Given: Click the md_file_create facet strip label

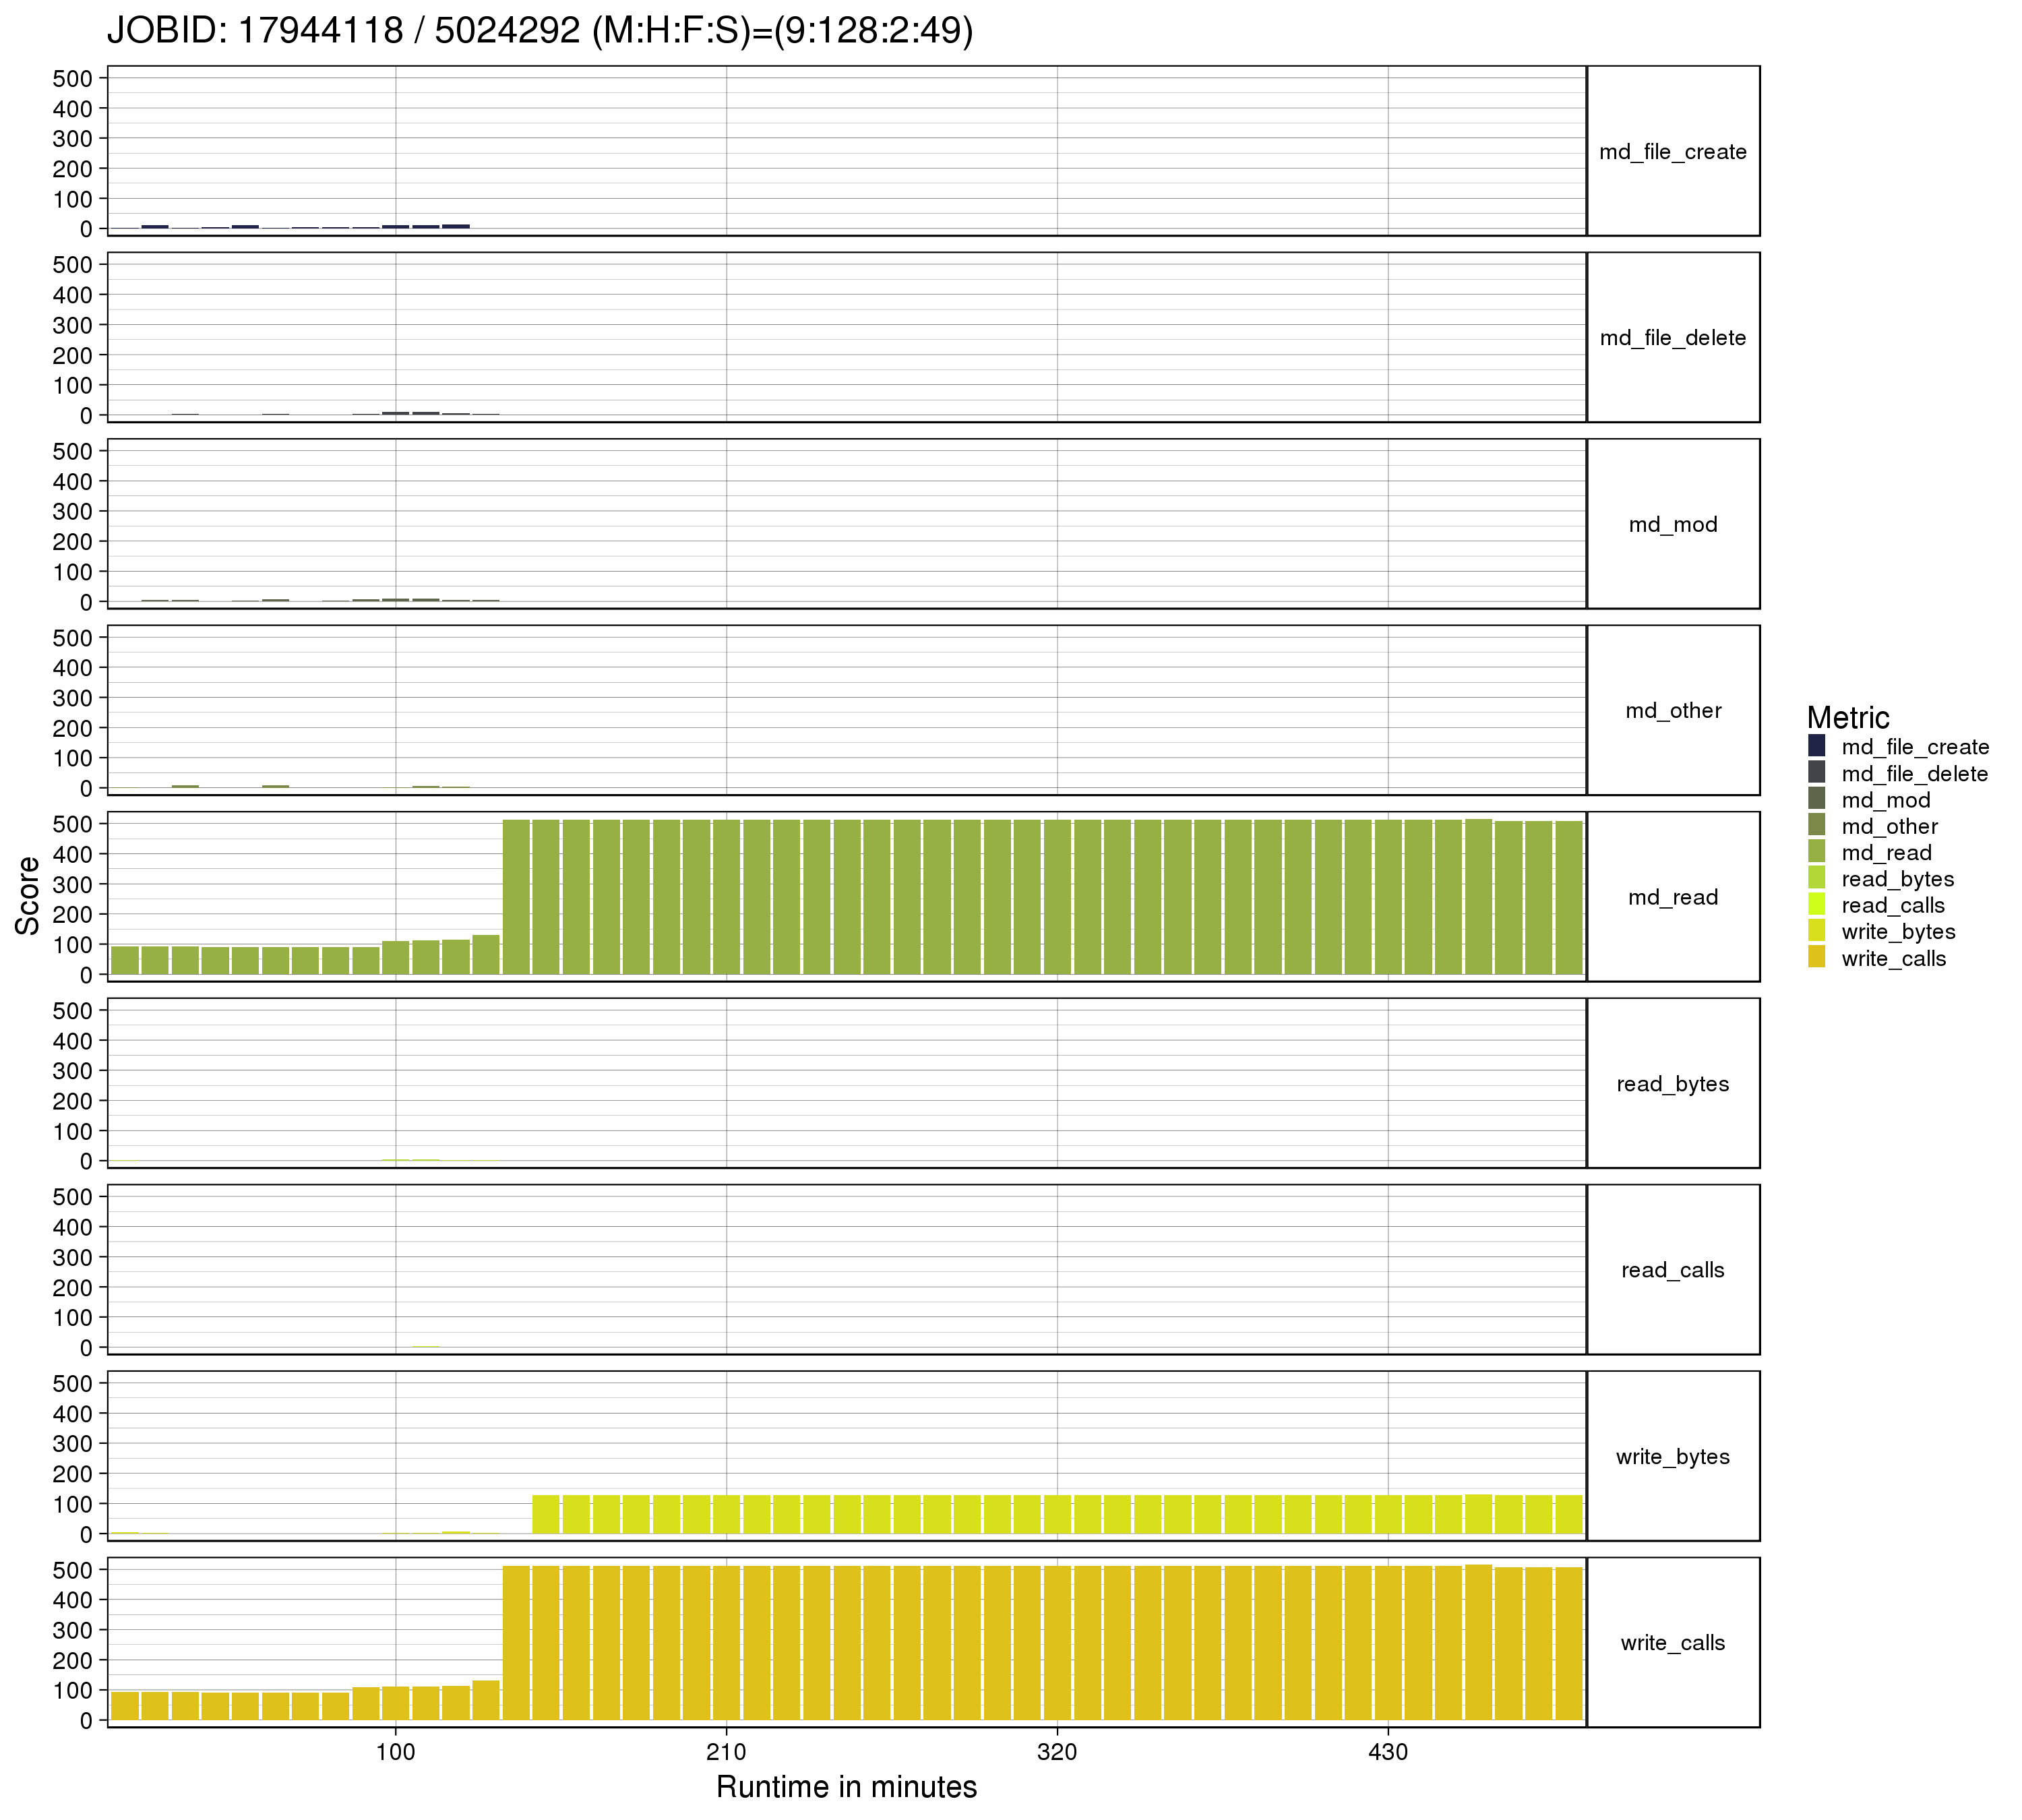Looking at the screenshot, I should pyautogui.click(x=1673, y=152).
